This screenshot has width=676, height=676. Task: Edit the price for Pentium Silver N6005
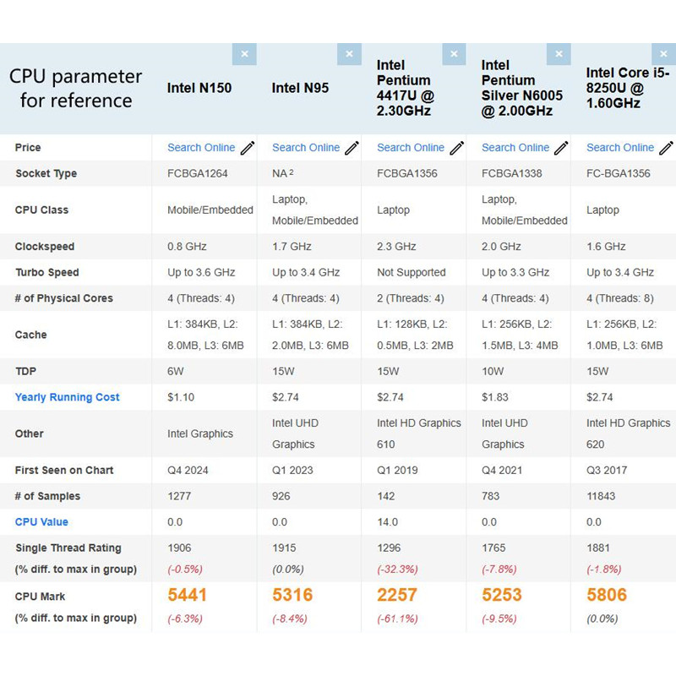click(x=562, y=148)
